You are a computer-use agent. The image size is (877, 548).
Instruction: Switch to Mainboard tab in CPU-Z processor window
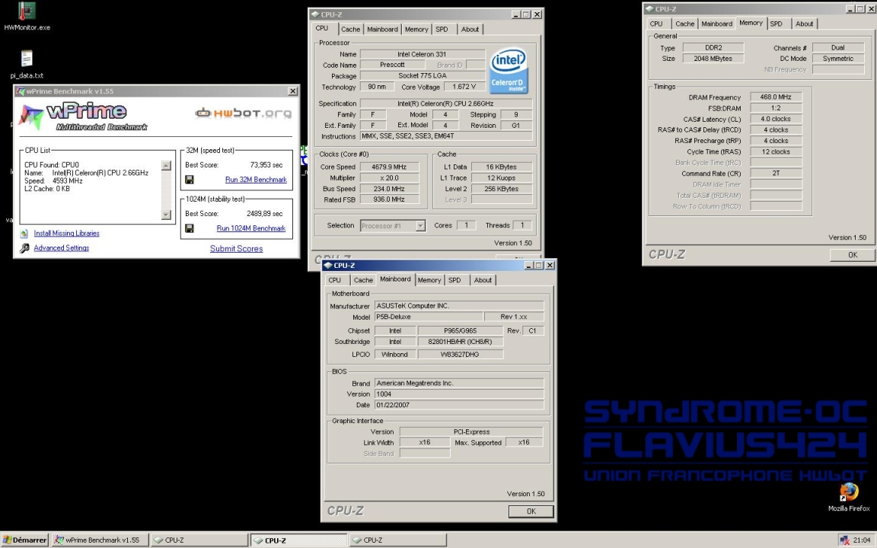click(x=383, y=29)
